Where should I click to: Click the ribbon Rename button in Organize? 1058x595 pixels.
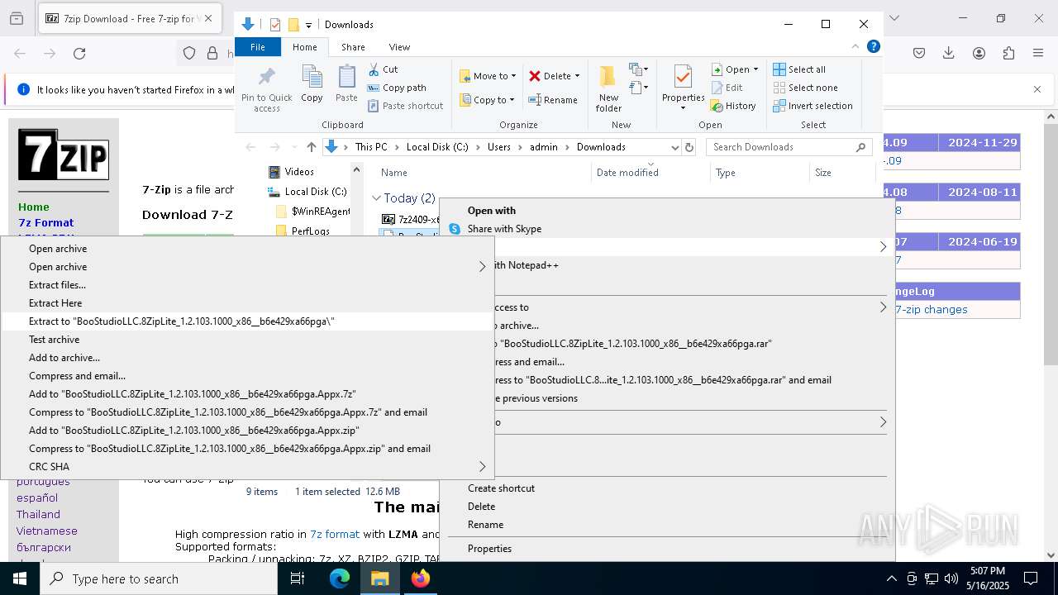(553, 100)
